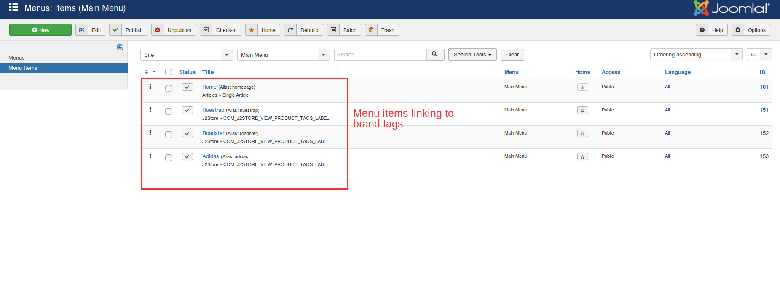Collapse sidebar with the arrow icon

[x=120, y=47]
